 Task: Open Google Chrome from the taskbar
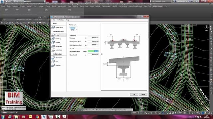tap(37, 117)
